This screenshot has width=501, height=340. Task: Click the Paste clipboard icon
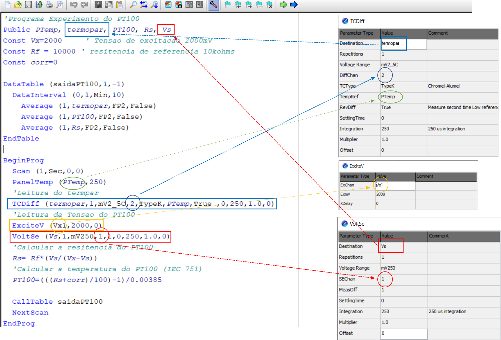click(119, 4)
